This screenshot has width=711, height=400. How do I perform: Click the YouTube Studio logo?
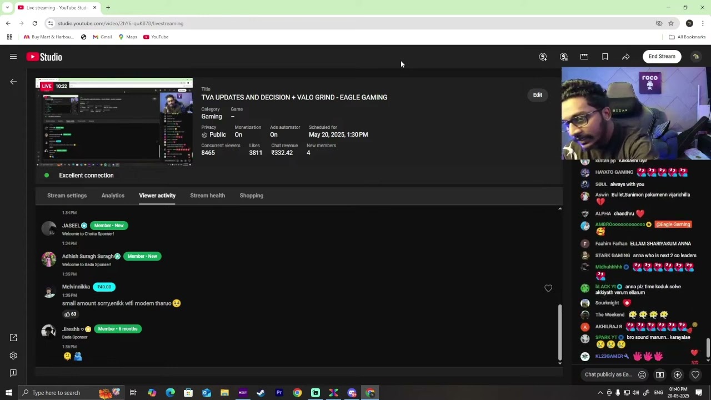point(44,57)
